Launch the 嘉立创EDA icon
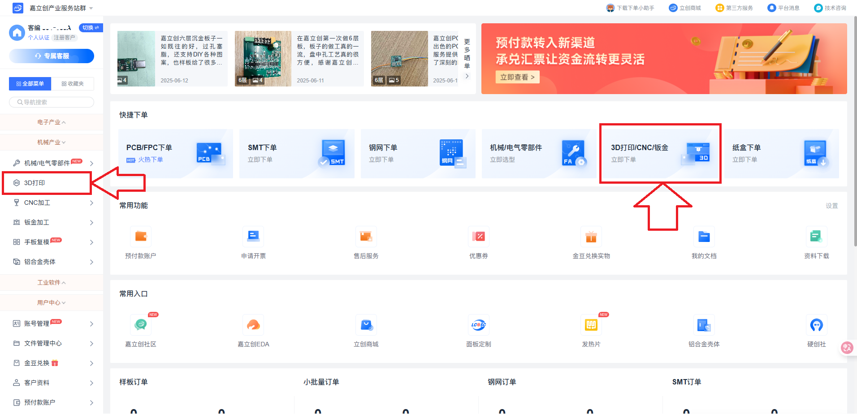The height and width of the screenshot is (414, 857). (x=253, y=325)
